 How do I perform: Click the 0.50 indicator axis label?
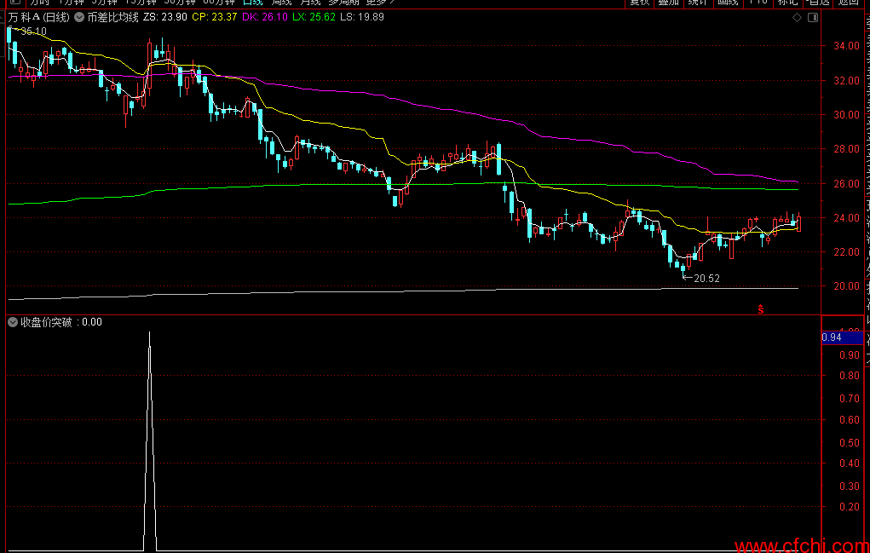[x=850, y=442]
